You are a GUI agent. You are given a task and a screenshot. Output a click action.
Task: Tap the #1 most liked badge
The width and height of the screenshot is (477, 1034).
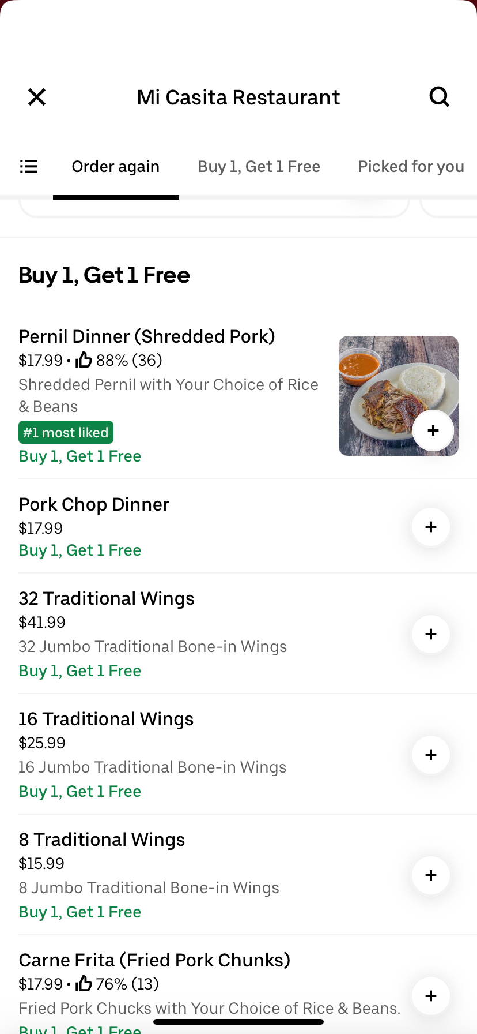[66, 432]
